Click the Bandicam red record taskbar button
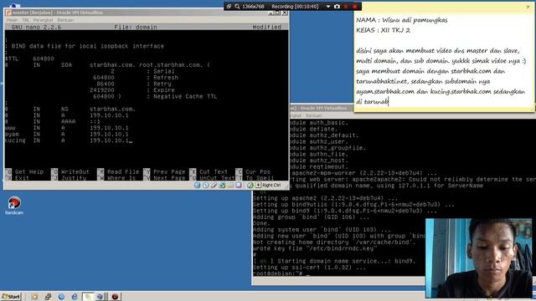 115,297
